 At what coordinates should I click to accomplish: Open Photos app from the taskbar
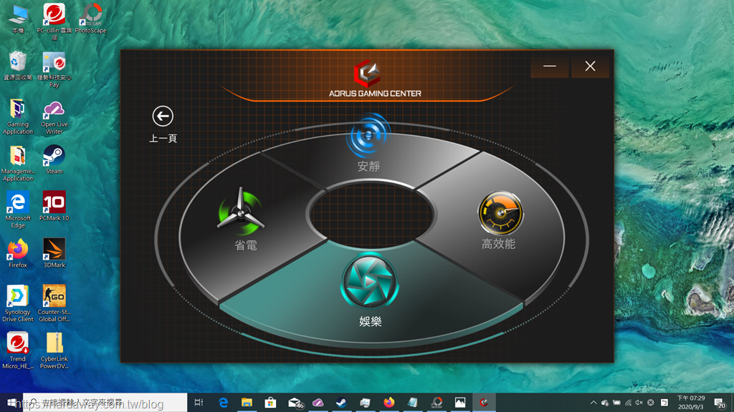pos(460,403)
